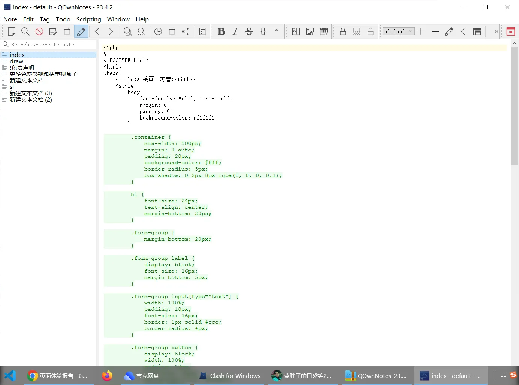Create a new note
Viewport: 519px width, 385px height.
coord(11,31)
